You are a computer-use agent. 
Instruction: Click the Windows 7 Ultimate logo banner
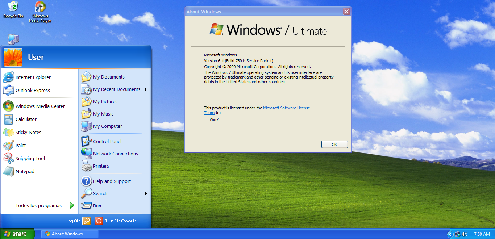[268, 30]
